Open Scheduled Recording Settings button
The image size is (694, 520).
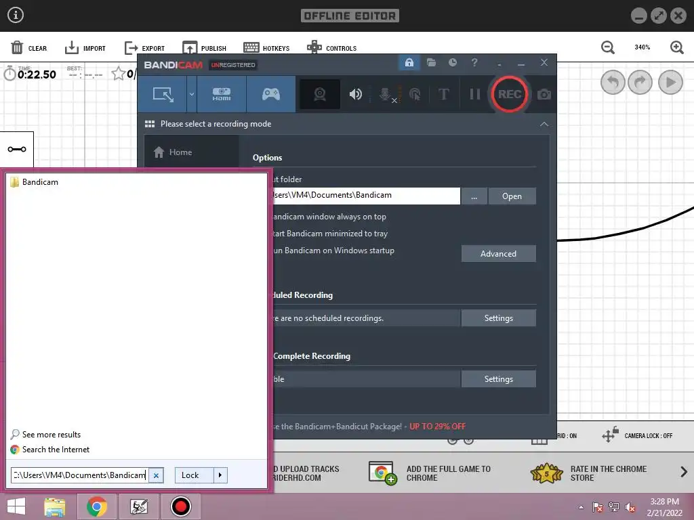[498, 318]
